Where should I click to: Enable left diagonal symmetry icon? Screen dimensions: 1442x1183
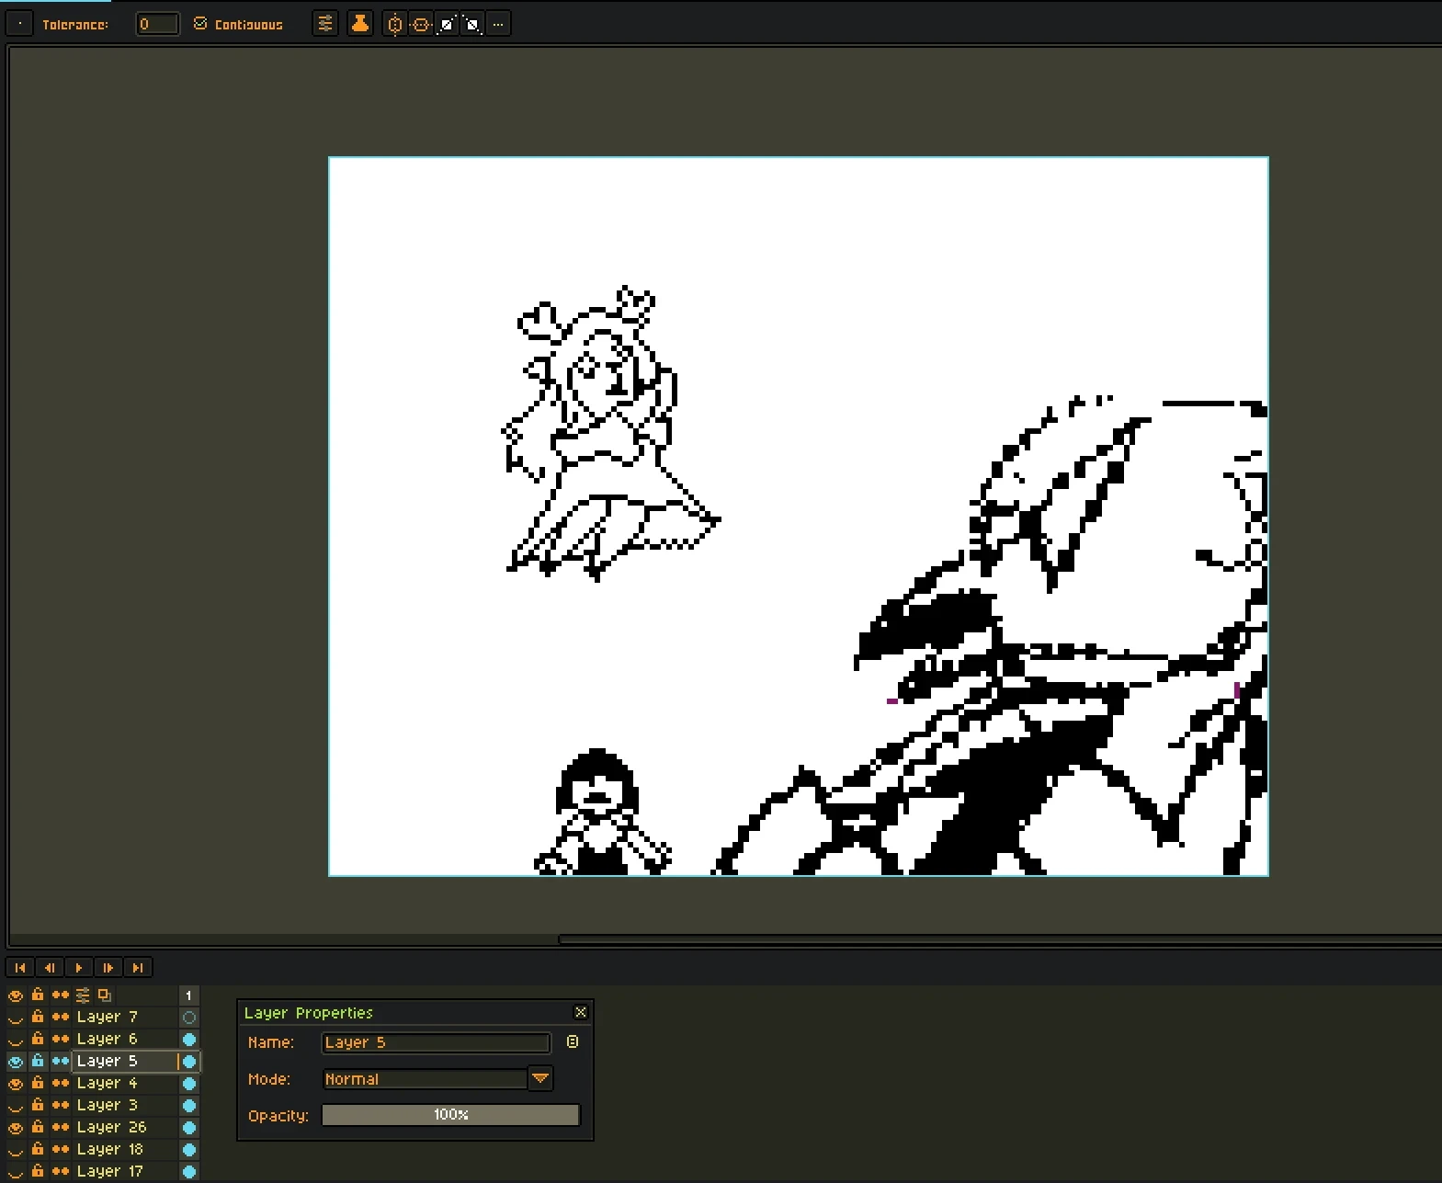click(472, 25)
